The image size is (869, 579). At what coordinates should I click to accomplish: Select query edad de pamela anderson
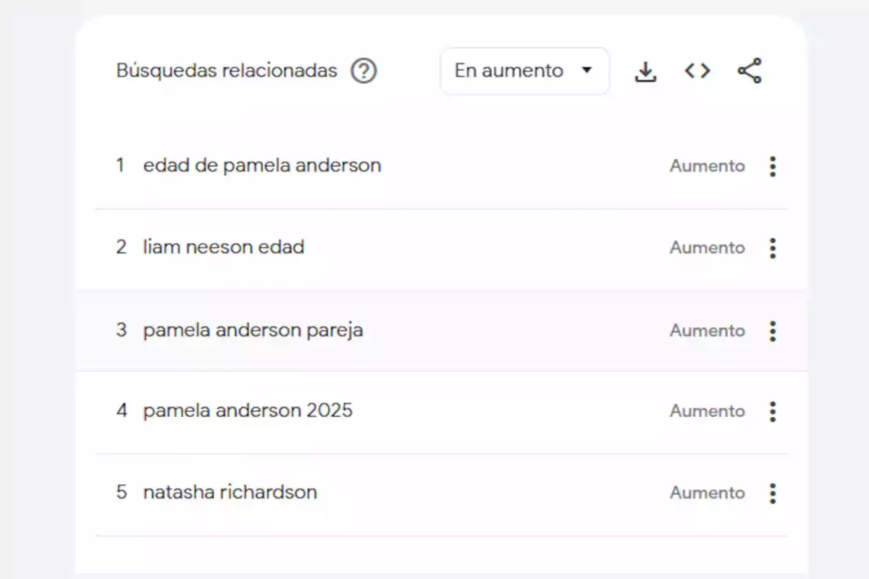[x=262, y=166]
